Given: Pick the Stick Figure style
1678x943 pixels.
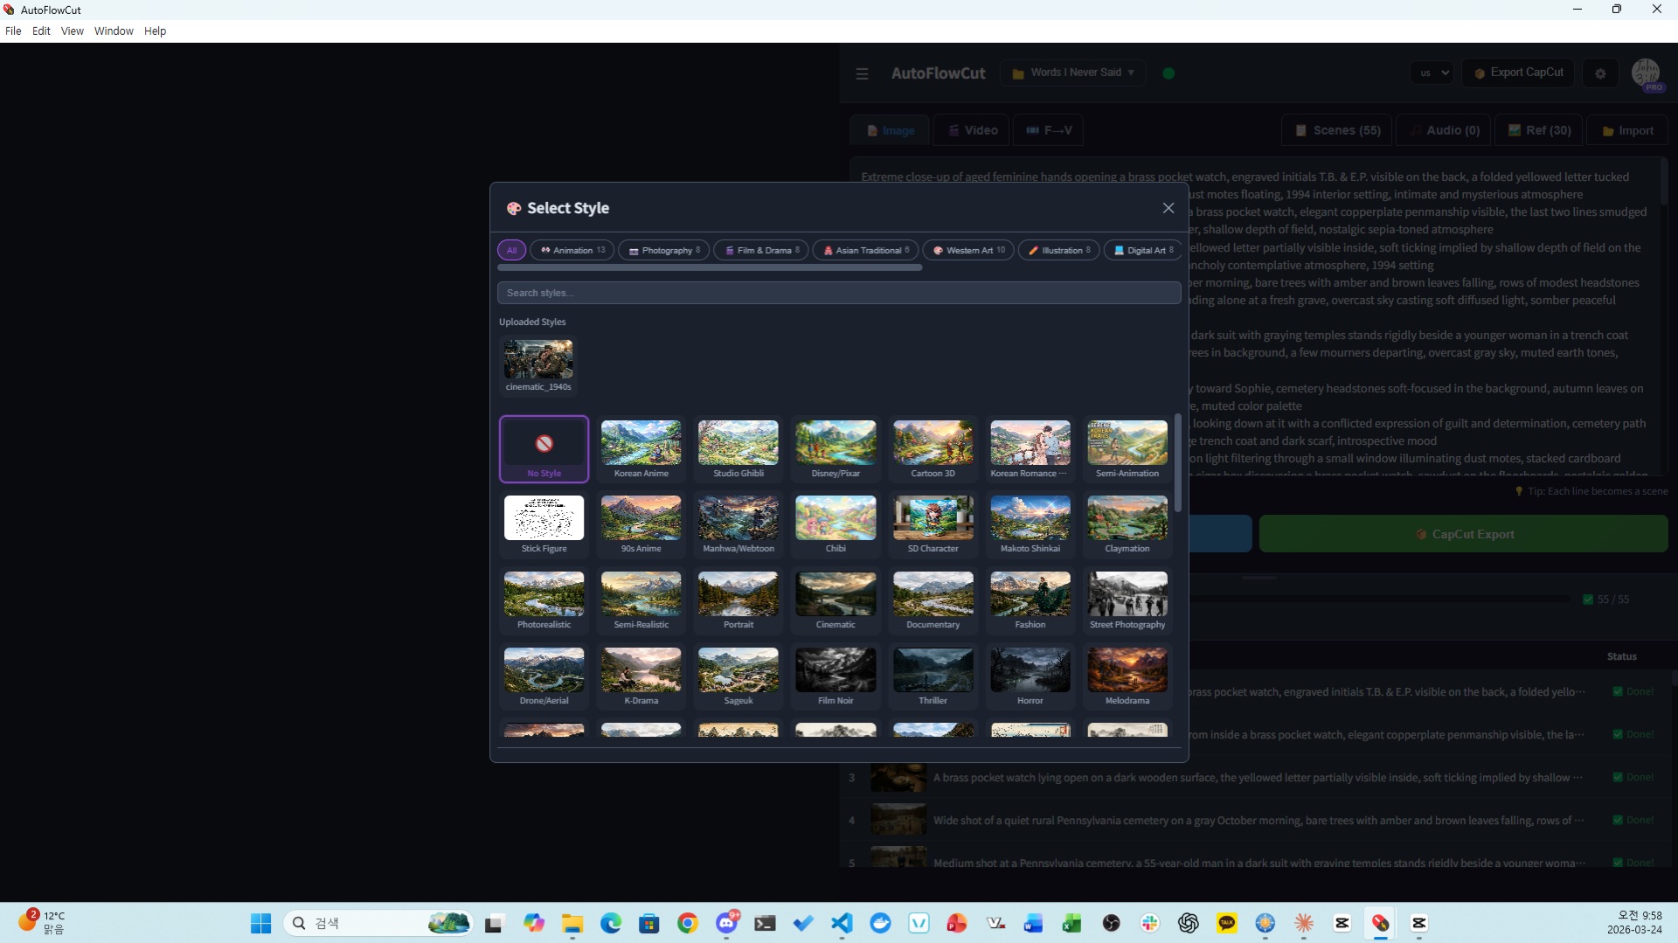Looking at the screenshot, I should [544, 524].
